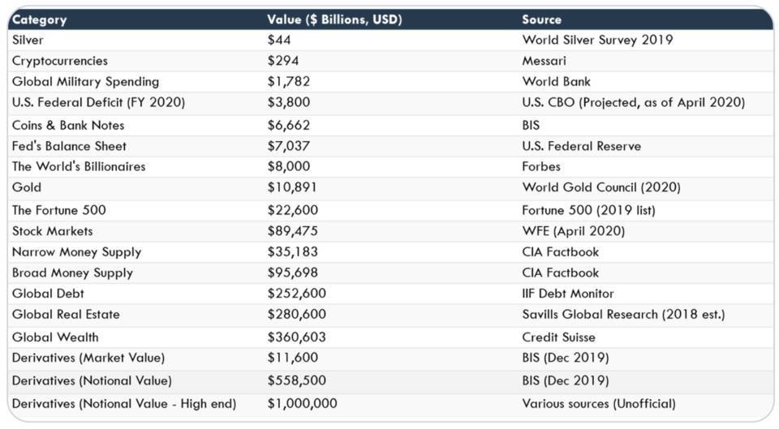This screenshot has height=429, width=779.
Task: Select the Silver row label
Action: coord(28,40)
